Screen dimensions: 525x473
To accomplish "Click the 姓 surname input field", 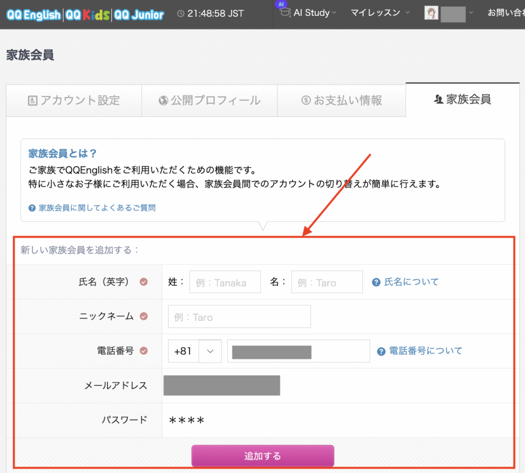I will [225, 282].
